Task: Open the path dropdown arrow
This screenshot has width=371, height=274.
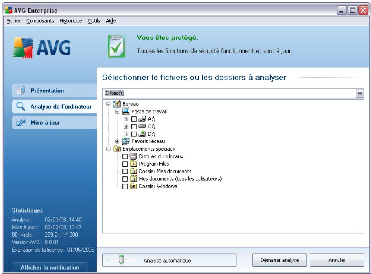Action: [360, 93]
